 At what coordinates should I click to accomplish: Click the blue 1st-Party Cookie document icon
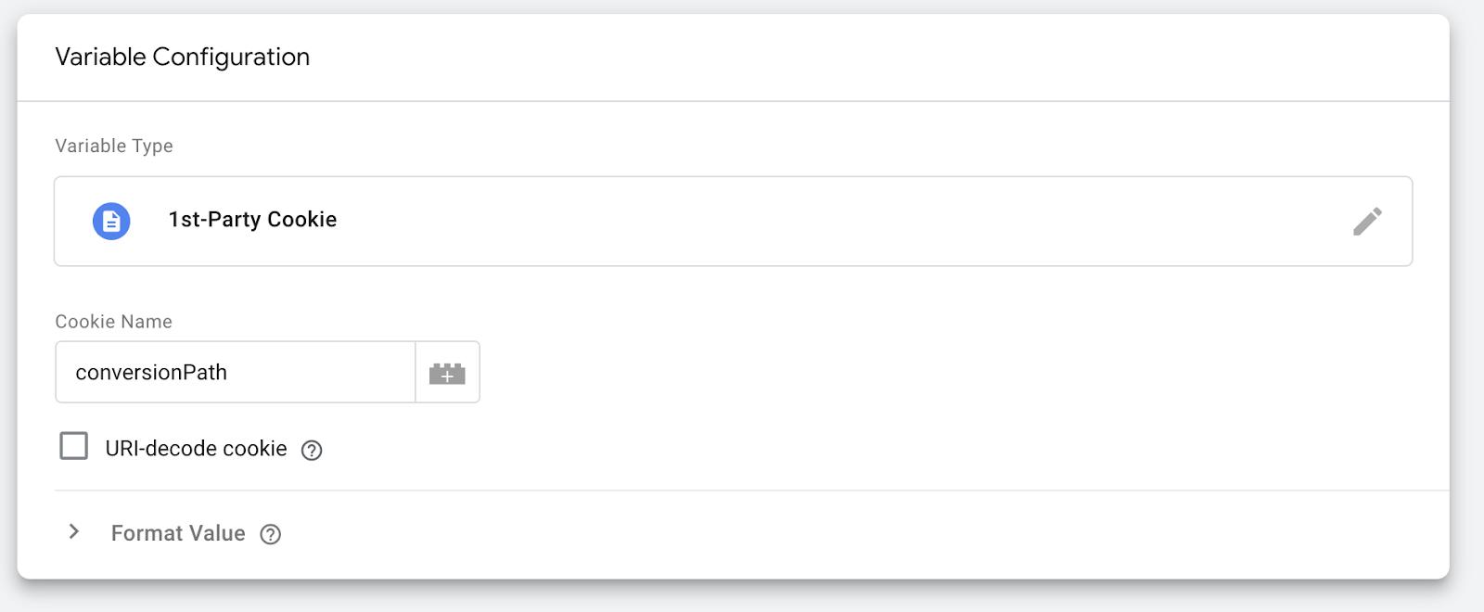(111, 222)
